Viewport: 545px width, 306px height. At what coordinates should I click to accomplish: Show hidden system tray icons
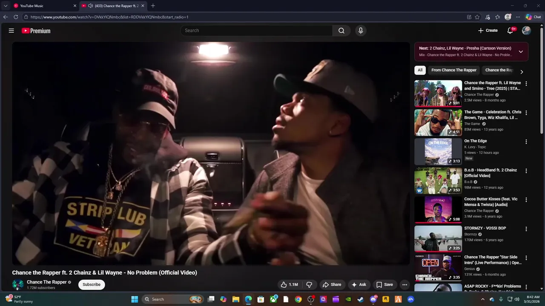482,299
